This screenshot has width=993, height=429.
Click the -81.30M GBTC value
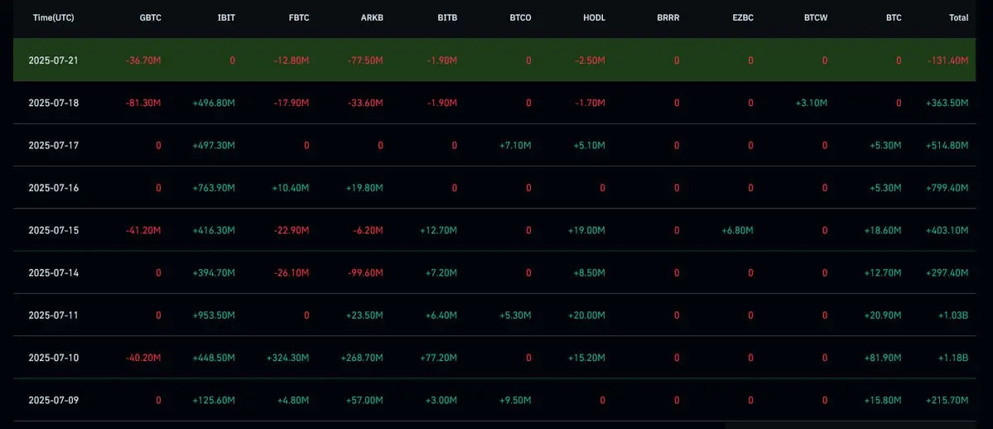coord(143,103)
